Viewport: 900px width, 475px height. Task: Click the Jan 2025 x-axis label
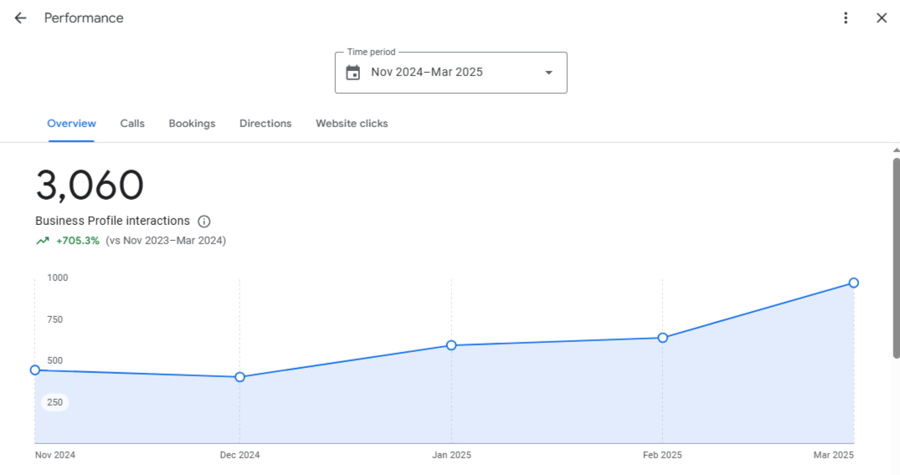click(x=452, y=455)
